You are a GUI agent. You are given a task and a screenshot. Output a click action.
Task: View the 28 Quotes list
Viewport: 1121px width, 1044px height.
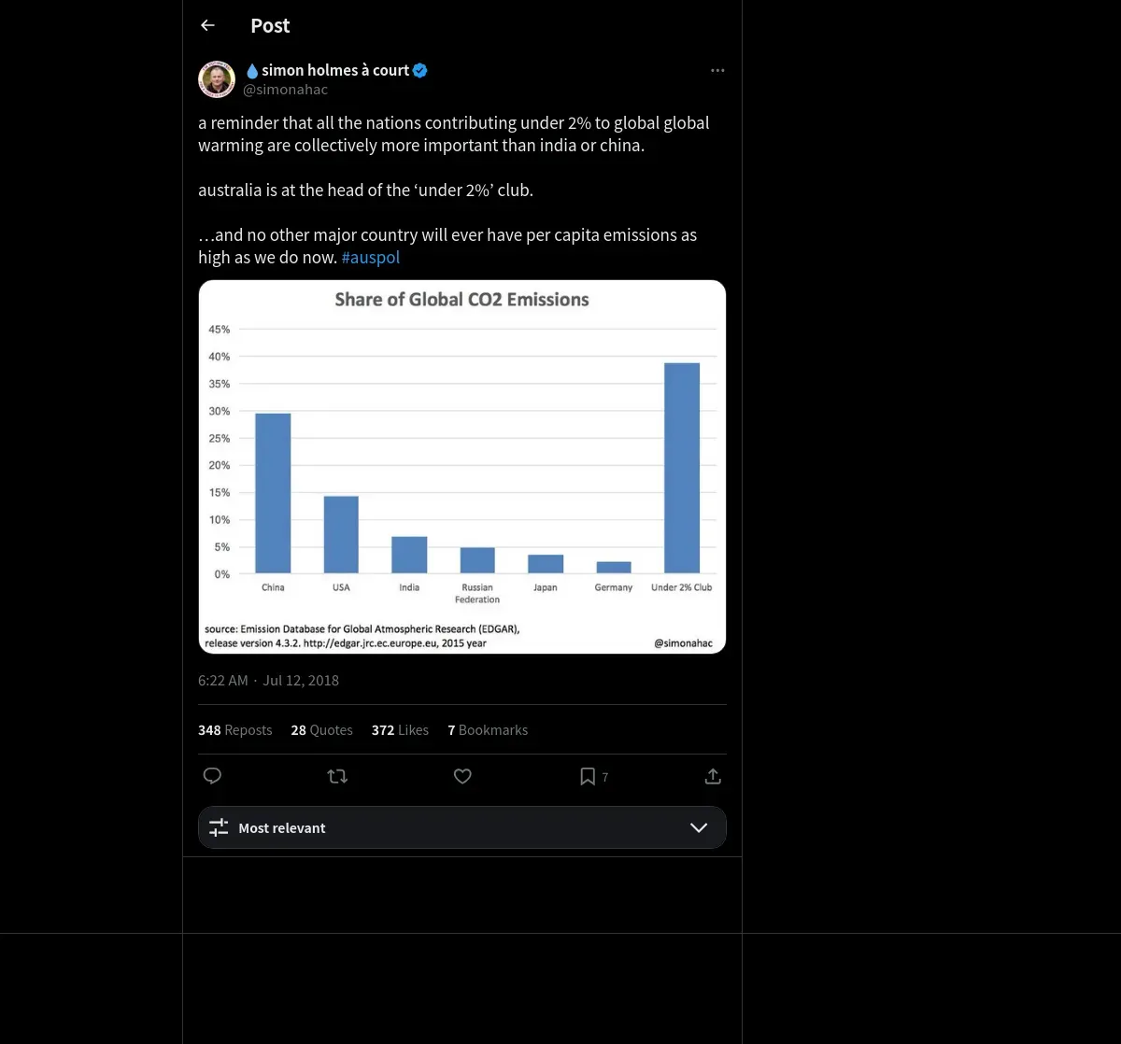point(321,730)
